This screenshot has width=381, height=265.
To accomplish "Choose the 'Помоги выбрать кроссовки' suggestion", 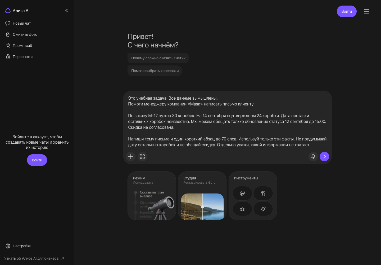I will point(155,71).
